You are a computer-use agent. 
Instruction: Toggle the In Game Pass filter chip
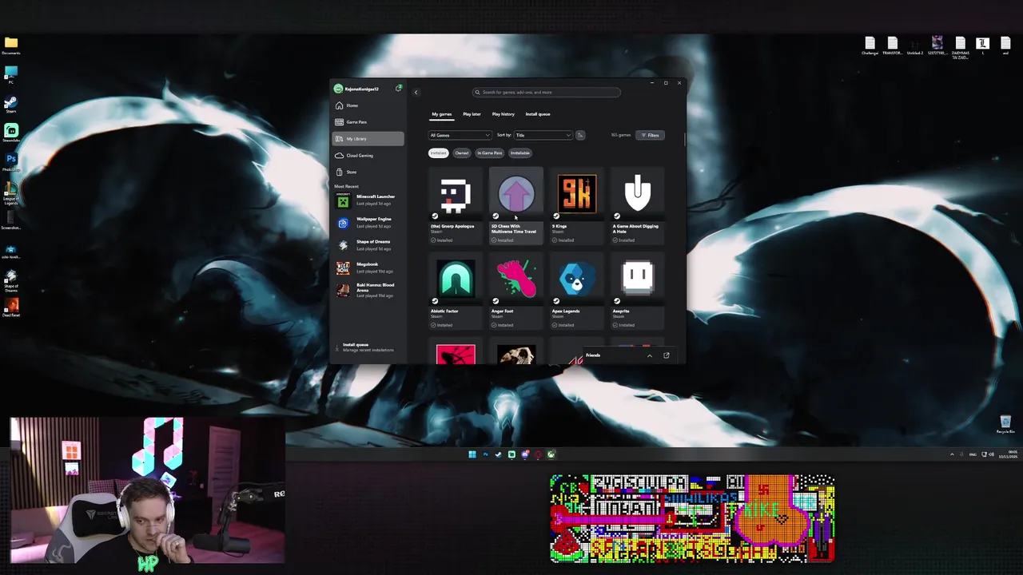point(490,153)
